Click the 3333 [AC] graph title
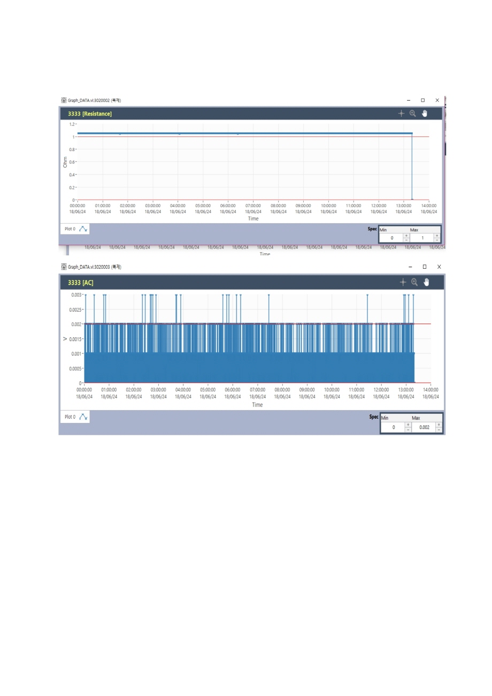 click(81, 282)
